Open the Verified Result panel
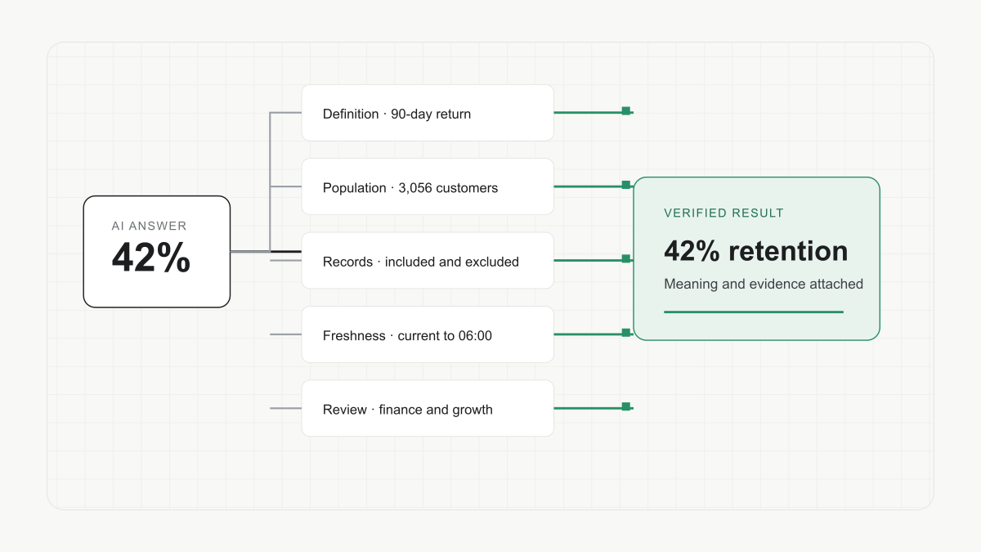Image resolution: width=981 pixels, height=552 pixels. (x=757, y=258)
